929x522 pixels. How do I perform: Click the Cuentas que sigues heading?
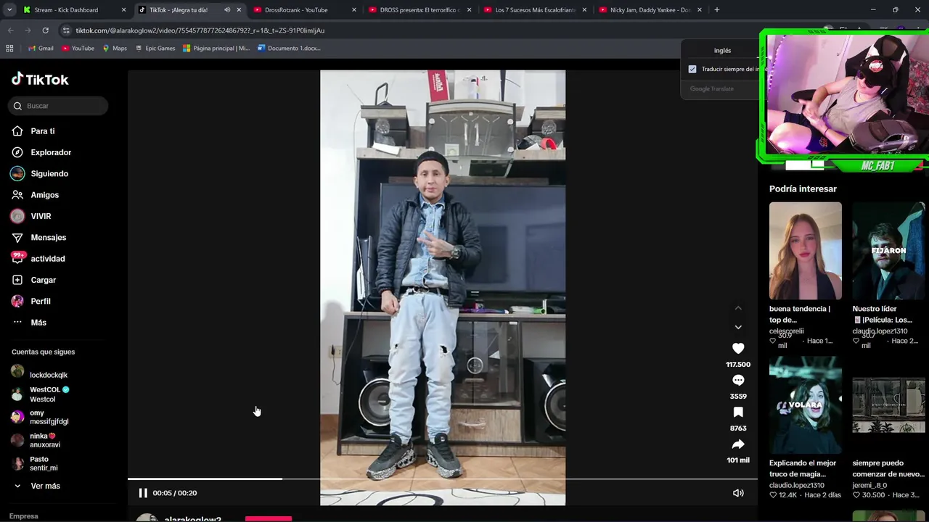[x=43, y=352]
